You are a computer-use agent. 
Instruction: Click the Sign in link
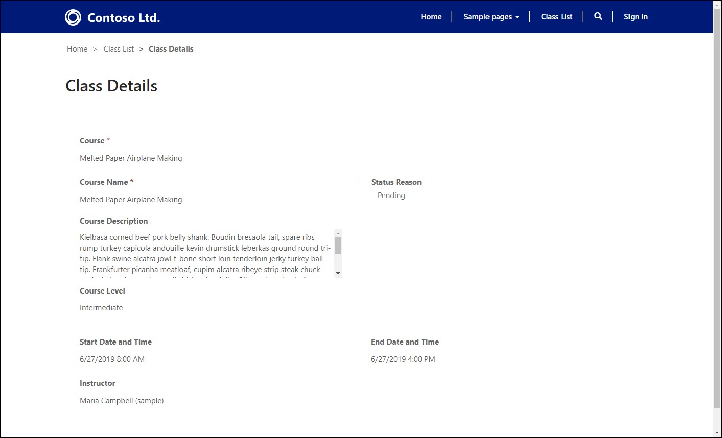[635, 17]
